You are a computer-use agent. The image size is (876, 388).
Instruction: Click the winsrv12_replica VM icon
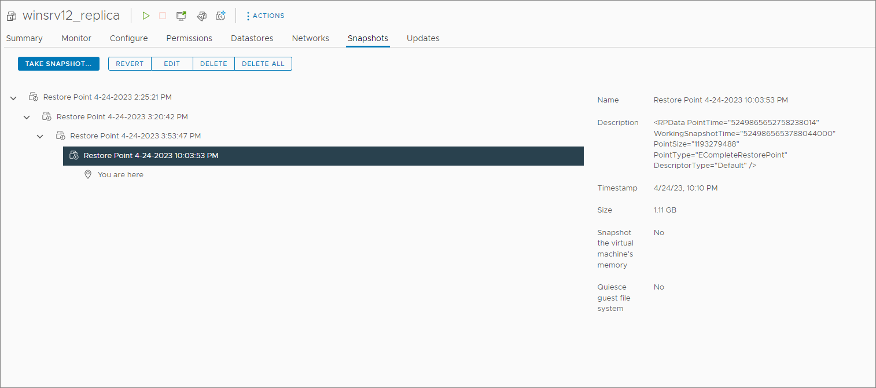(12, 16)
